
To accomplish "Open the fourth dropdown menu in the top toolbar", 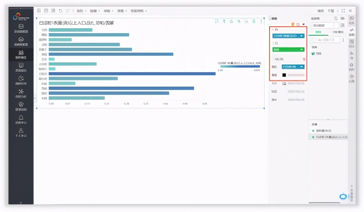I will 122,11.
